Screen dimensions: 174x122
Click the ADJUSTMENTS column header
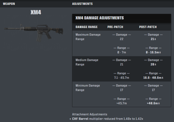[x=82, y=4]
